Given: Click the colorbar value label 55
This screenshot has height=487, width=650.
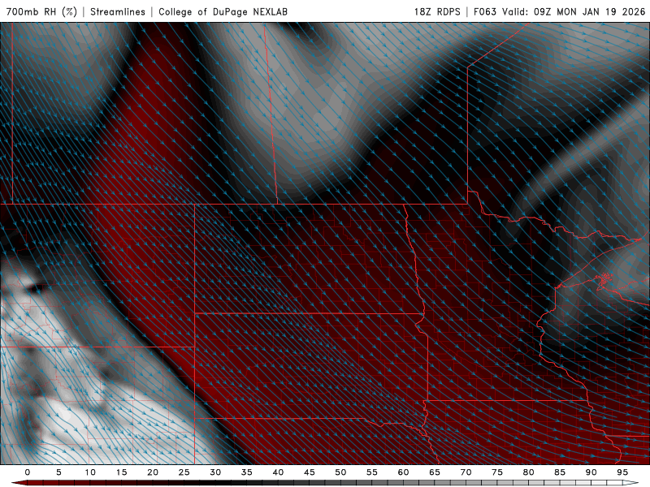Looking at the screenshot, I should (372, 472).
